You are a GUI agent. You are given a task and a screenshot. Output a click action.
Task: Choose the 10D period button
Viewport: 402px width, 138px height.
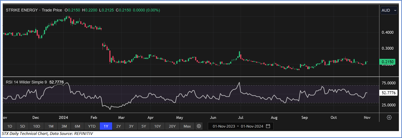point(37,126)
